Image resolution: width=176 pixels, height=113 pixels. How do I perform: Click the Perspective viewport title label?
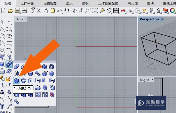click(150, 19)
